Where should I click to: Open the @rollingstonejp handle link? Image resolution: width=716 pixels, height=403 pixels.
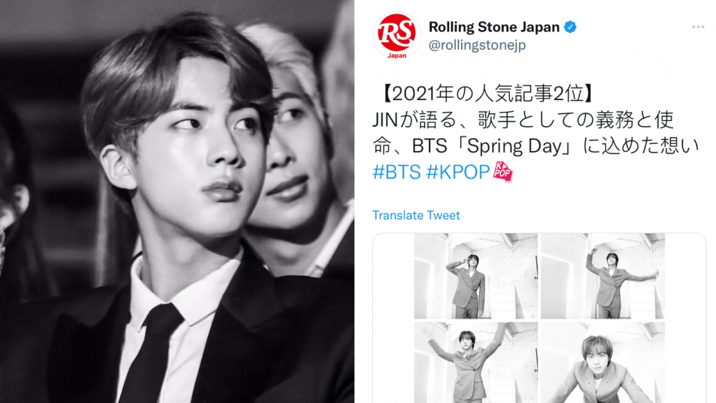point(477,45)
